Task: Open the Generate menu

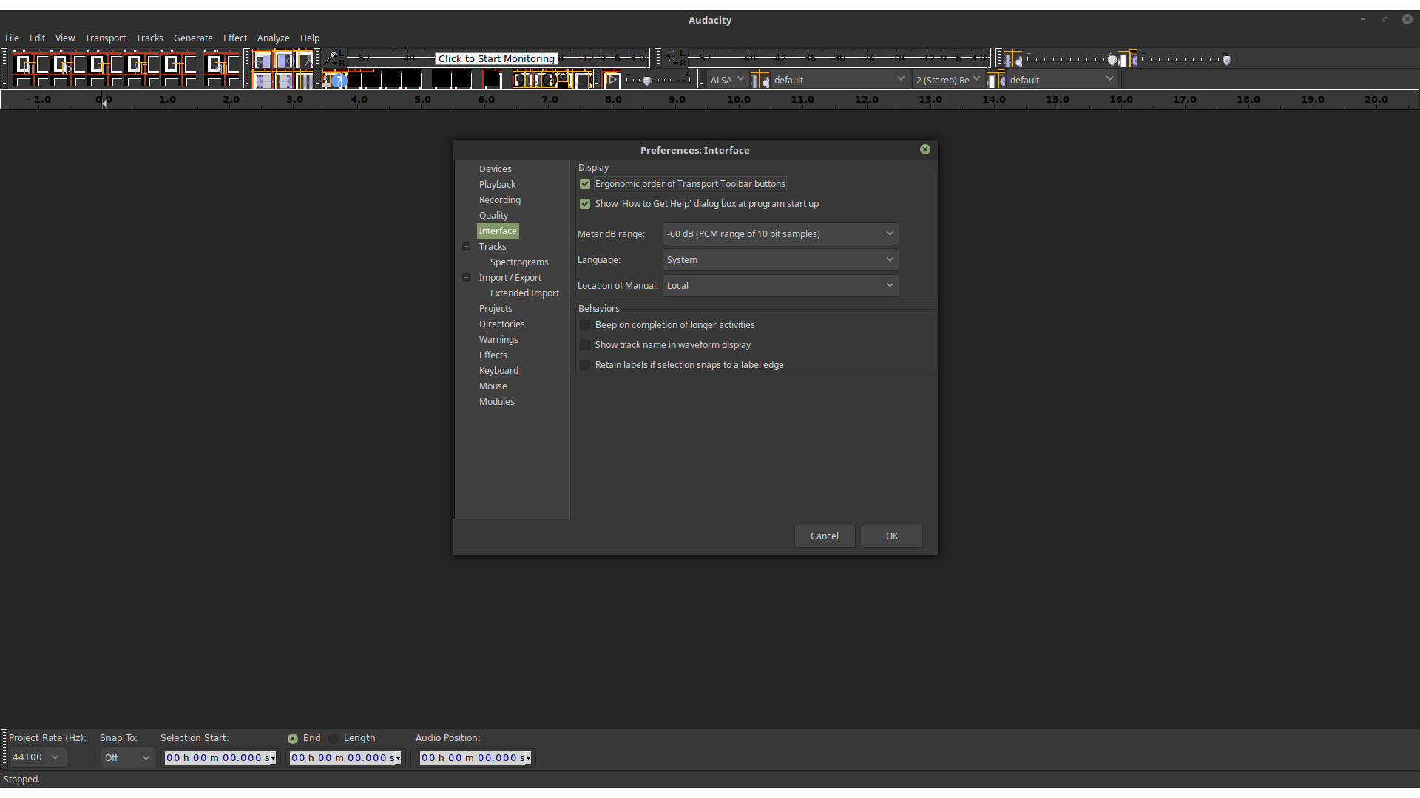Action: [x=193, y=38]
